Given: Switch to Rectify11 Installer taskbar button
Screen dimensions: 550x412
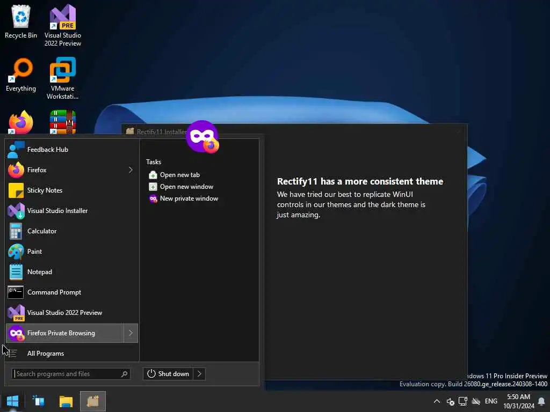Looking at the screenshot, I should coord(93,401).
